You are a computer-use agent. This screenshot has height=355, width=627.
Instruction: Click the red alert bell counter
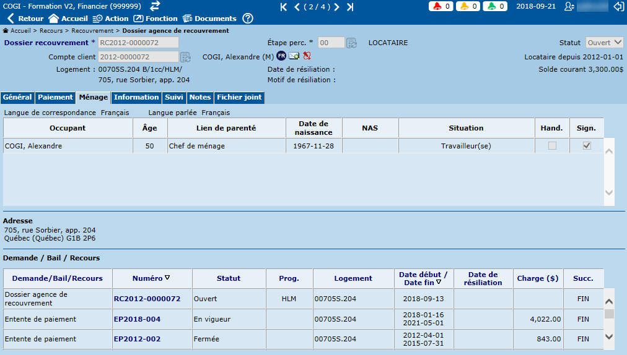pos(441,6)
